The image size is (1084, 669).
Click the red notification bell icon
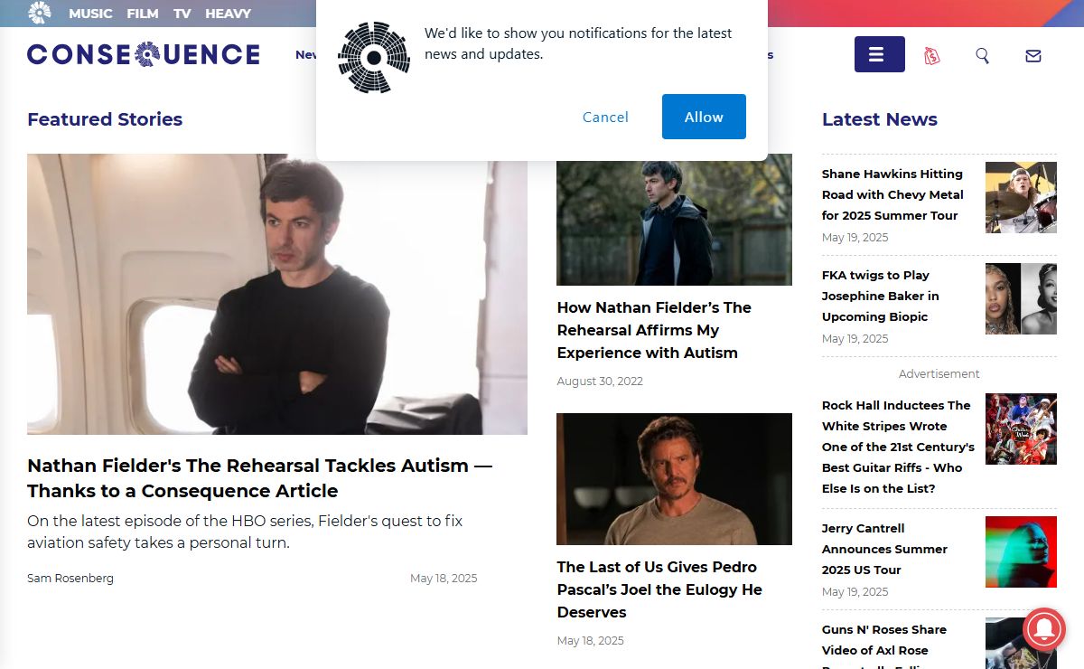pos(1044,629)
